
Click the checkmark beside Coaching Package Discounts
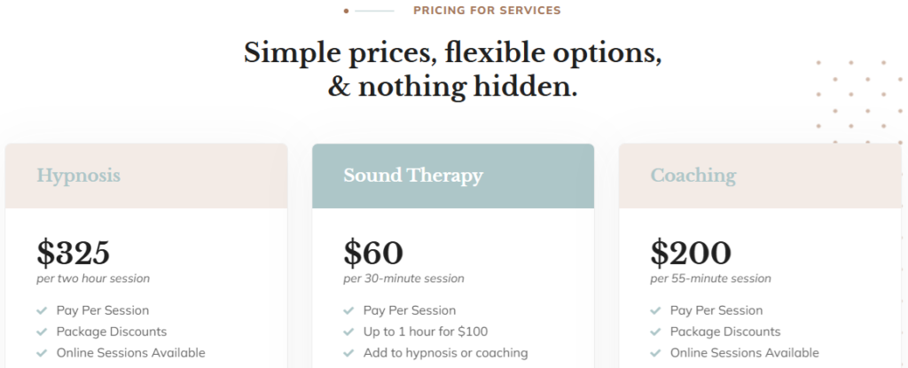pyautogui.click(x=655, y=332)
